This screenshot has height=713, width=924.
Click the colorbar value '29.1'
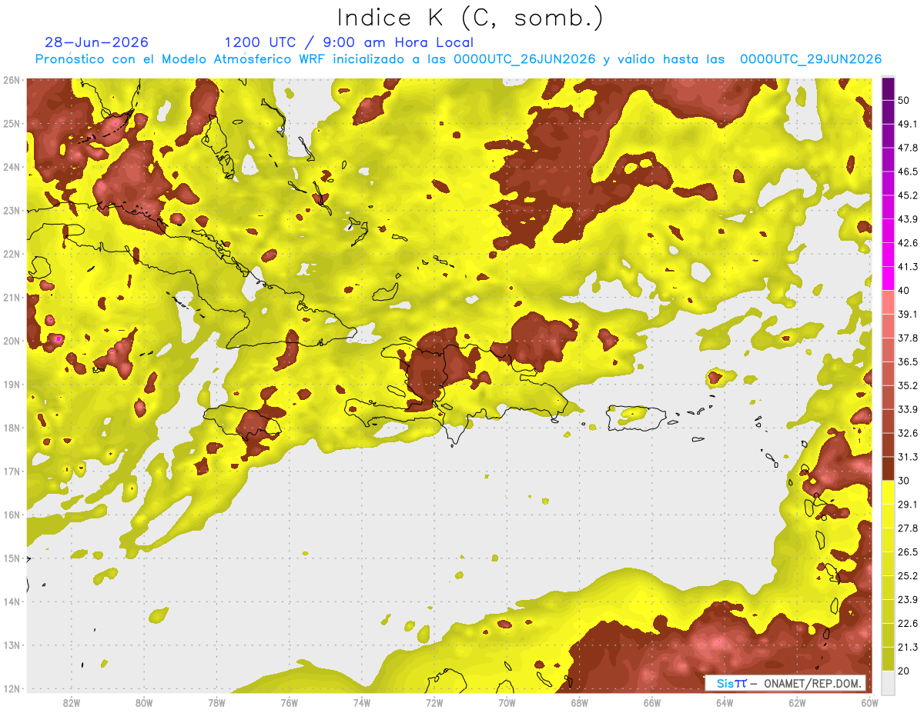coord(908,504)
